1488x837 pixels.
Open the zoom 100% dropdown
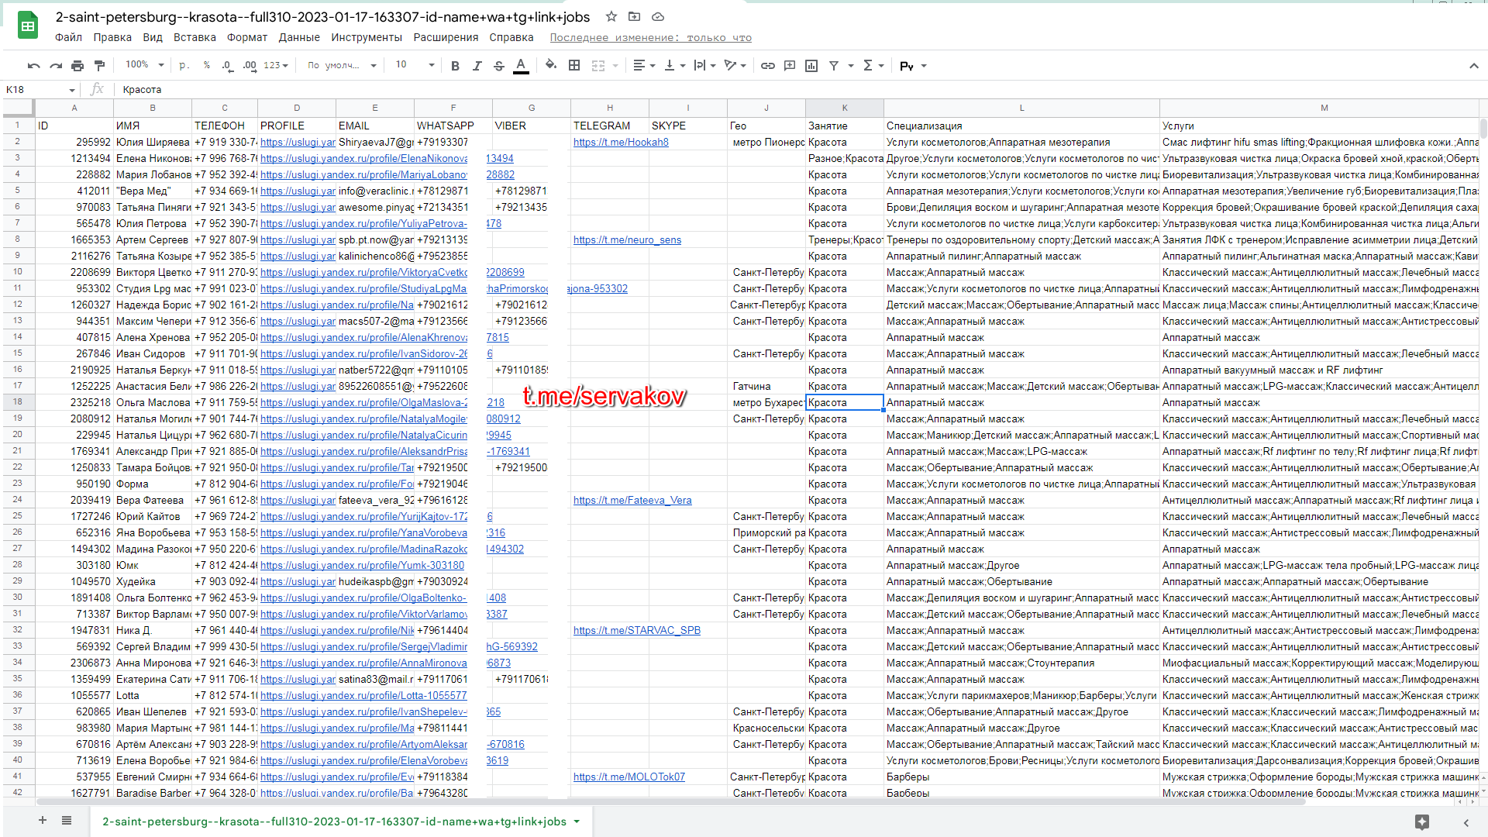[x=145, y=65]
